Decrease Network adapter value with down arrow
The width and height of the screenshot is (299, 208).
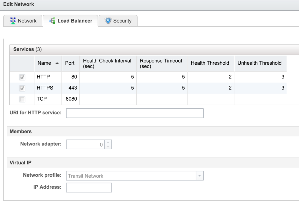pyautogui.click(x=108, y=146)
